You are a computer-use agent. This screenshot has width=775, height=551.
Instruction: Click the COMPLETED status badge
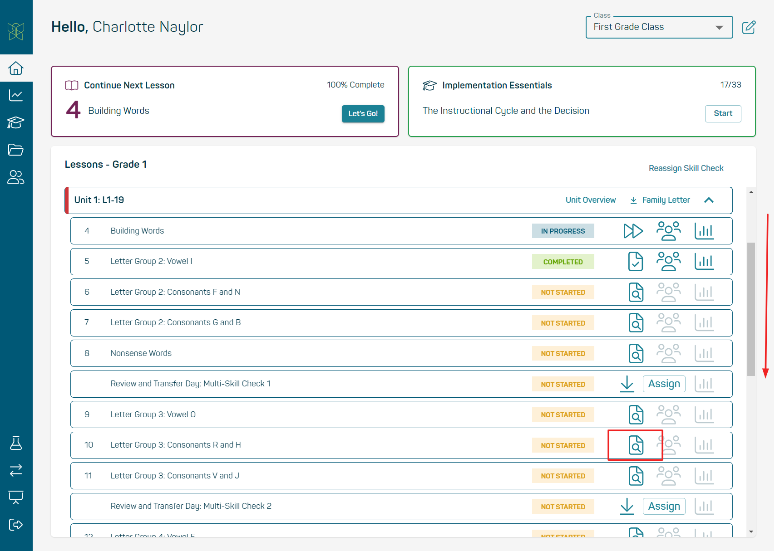coord(563,262)
